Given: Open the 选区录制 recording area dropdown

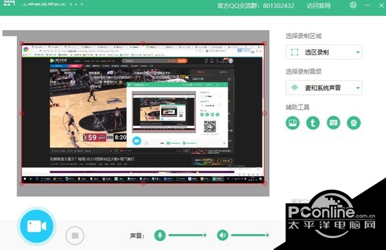Looking at the screenshot, I should pyautogui.click(x=324, y=52).
